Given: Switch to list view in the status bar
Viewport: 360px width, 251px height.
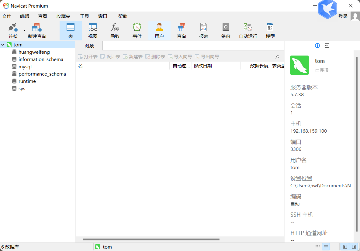Looking at the screenshot, I should [x=326, y=247].
